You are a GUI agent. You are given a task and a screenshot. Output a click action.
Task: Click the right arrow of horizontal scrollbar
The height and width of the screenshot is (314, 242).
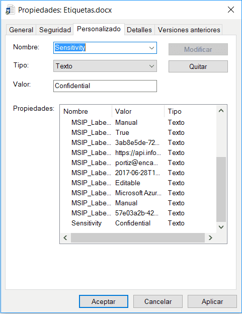click(x=210, y=238)
